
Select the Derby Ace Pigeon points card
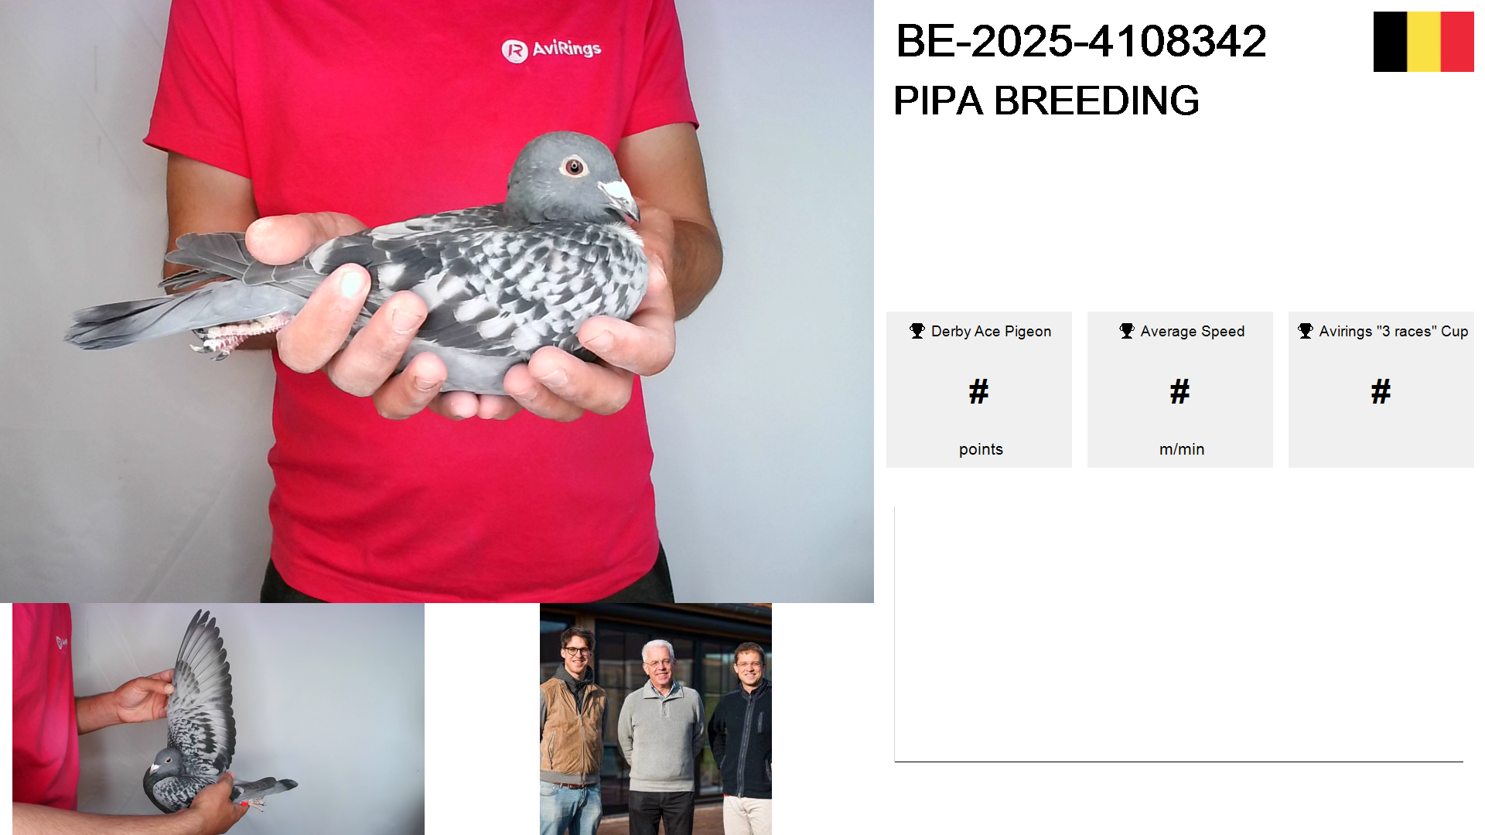979,390
